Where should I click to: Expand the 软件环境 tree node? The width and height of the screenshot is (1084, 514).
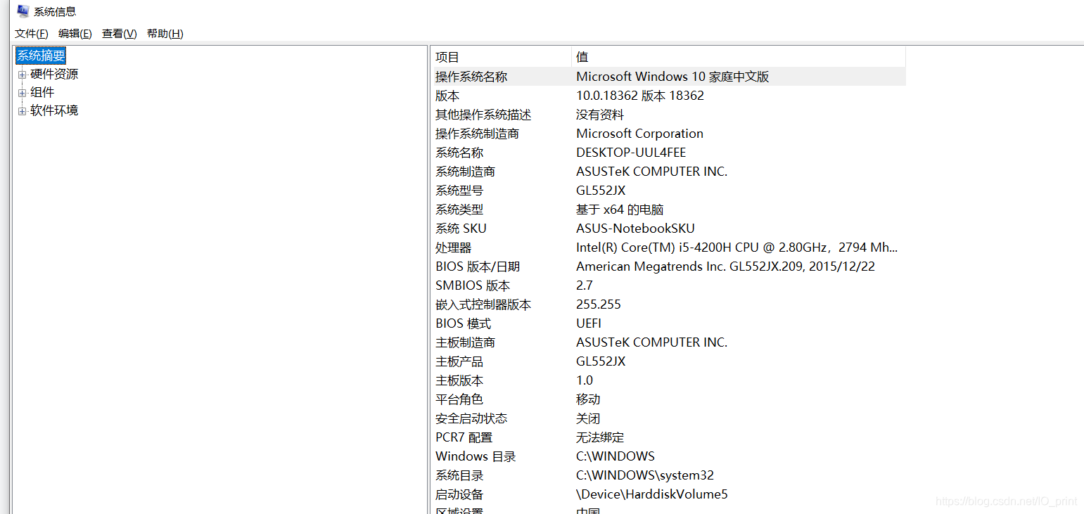pos(23,110)
